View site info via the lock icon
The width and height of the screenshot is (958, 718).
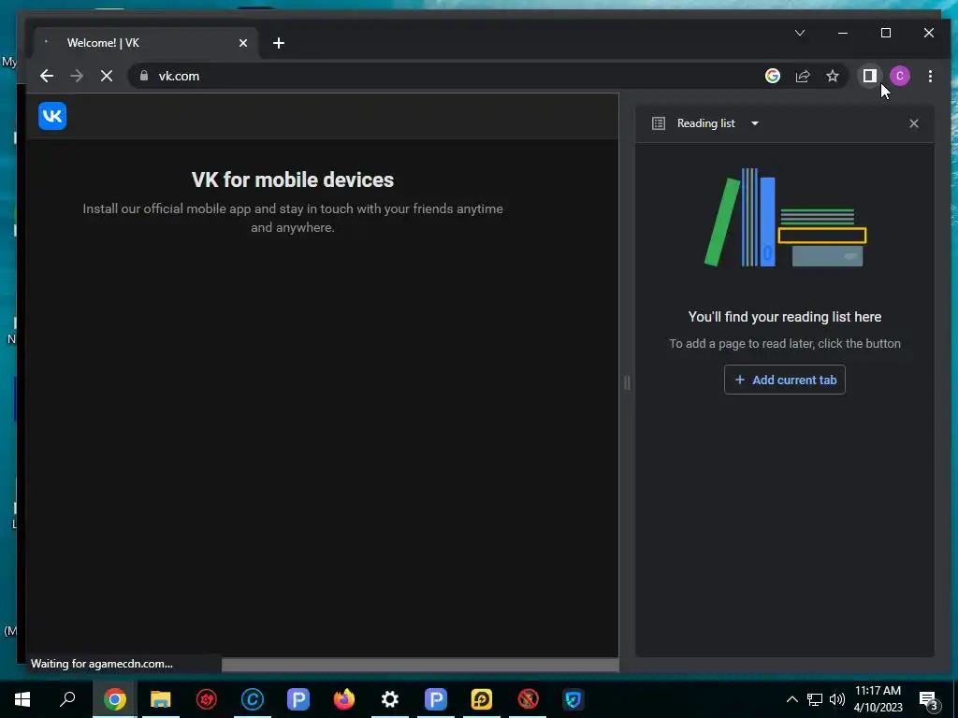(144, 76)
